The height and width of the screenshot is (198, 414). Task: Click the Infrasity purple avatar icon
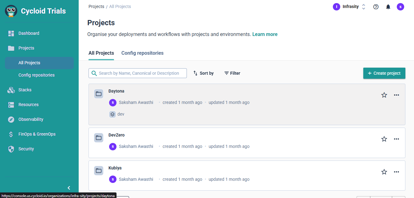coord(337,6)
